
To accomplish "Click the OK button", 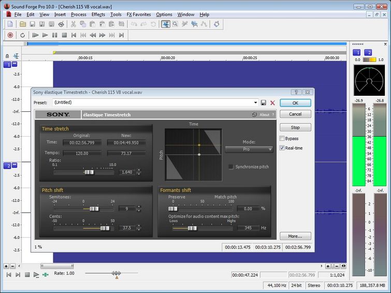I will [x=295, y=103].
